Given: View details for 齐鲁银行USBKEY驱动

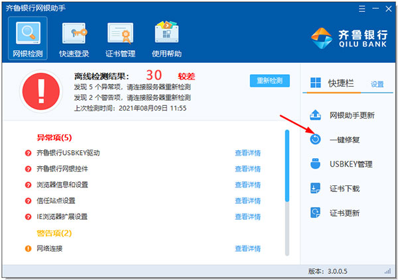Looking at the screenshot, I should tap(247, 153).
